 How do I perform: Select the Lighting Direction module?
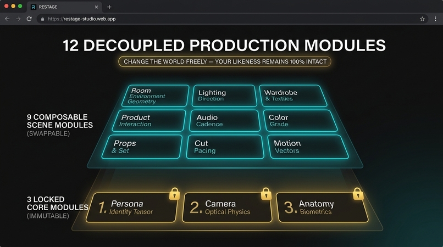tap(224, 96)
